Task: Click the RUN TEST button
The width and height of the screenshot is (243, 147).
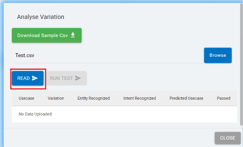Action: point(67,78)
